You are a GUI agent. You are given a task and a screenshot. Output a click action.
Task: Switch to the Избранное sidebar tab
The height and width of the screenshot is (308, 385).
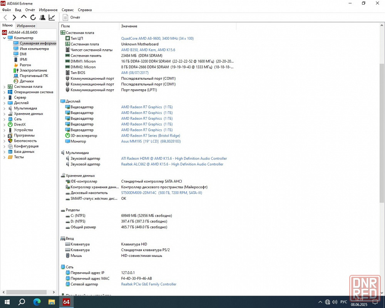click(26, 25)
